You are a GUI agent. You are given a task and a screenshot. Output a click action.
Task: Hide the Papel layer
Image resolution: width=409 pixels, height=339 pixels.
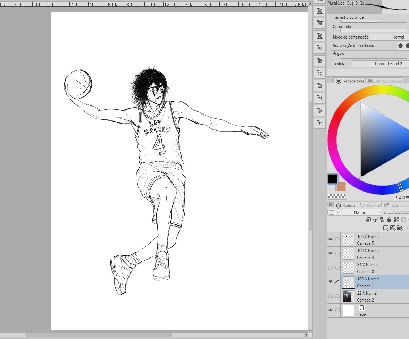[331, 310]
